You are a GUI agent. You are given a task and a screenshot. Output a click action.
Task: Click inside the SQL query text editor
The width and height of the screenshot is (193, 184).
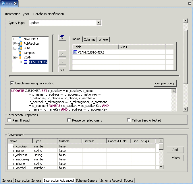click(x=91, y=100)
